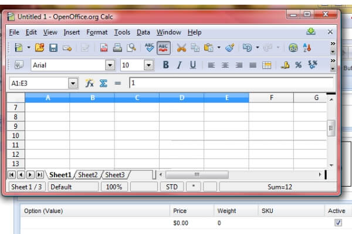The image size is (352, 234).
Task: Click the update available download icon
Action: 311,32
